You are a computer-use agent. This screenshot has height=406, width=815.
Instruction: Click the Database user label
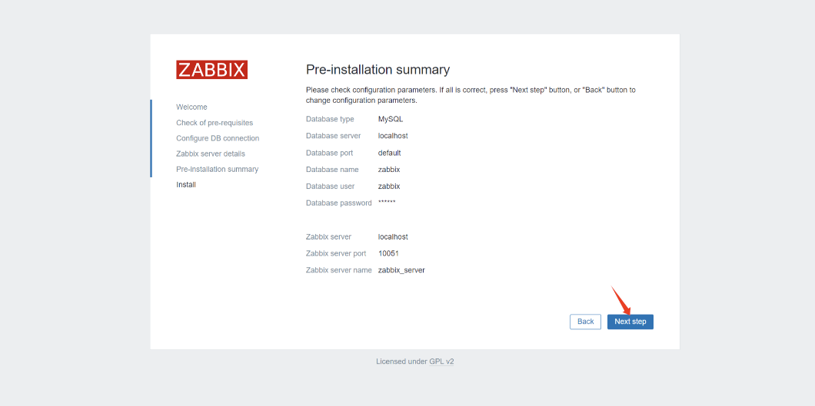coord(331,186)
